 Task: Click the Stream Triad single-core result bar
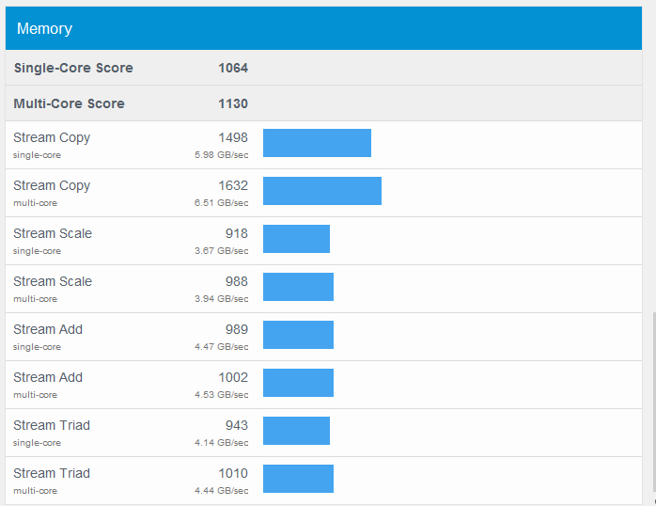[x=296, y=431]
